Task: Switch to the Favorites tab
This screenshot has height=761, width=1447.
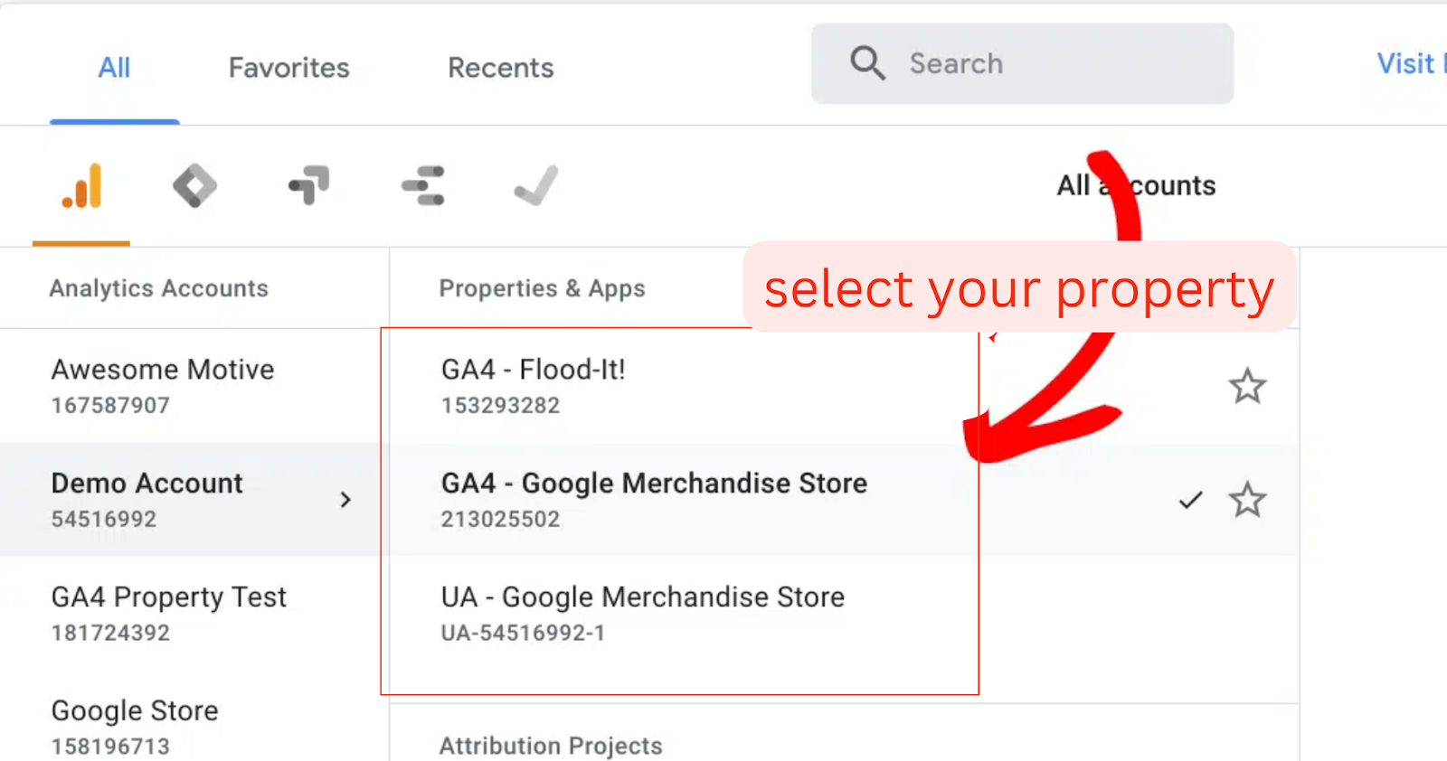Action: tap(288, 68)
